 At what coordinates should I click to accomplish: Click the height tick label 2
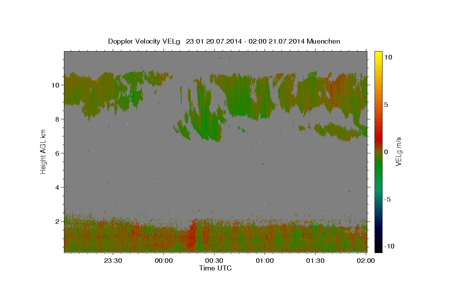[x=58, y=222]
